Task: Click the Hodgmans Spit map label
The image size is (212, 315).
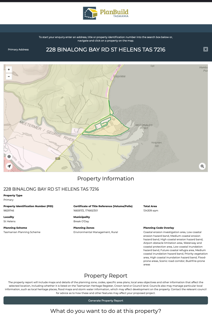Action: click(x=156, y=144)
